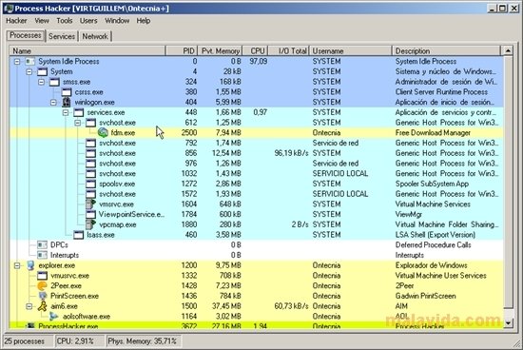Viewport: 523px width, 350px height.
Task: Open the Tools menu
Action: 65,21
